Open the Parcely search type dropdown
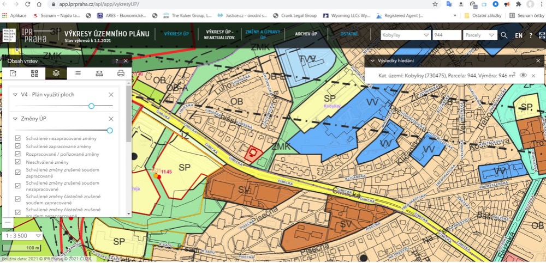546x263 pixels. point(479,35)
